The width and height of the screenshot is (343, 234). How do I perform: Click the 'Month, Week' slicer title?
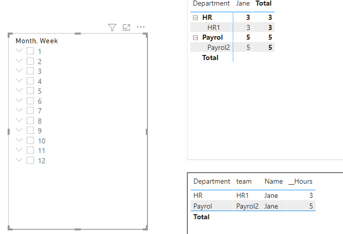click(37, 41)
